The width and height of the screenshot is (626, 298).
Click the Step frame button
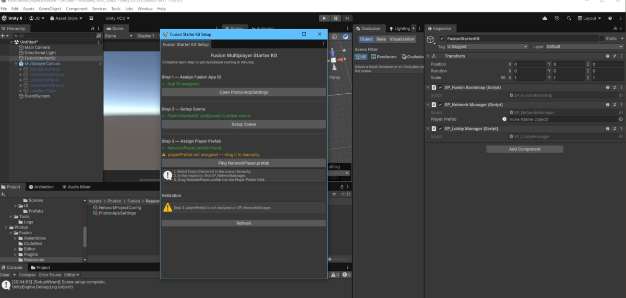348,18
